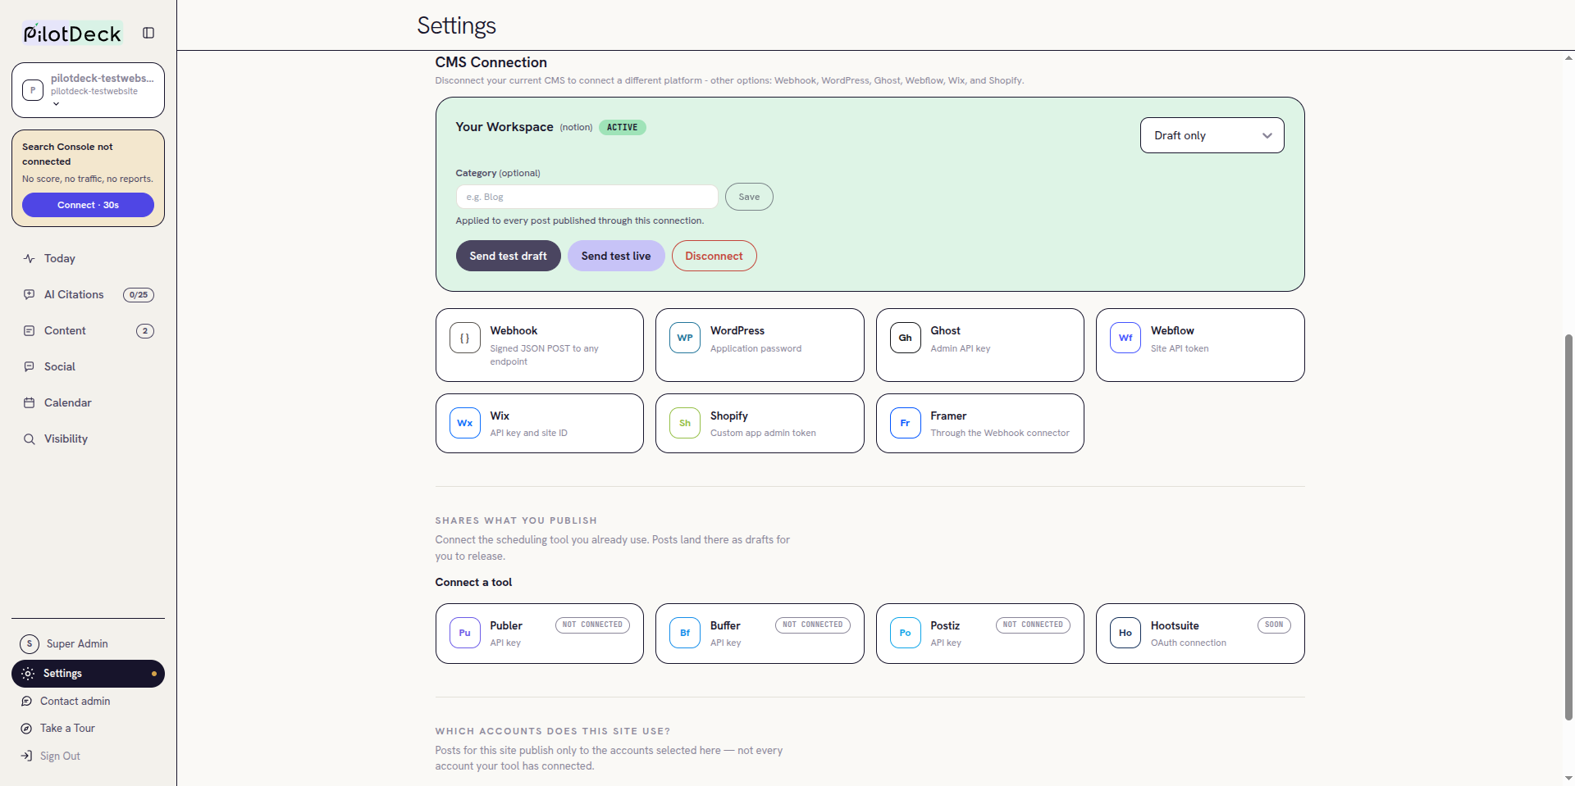Click the Visibility magnifier icon

point(30,438)
